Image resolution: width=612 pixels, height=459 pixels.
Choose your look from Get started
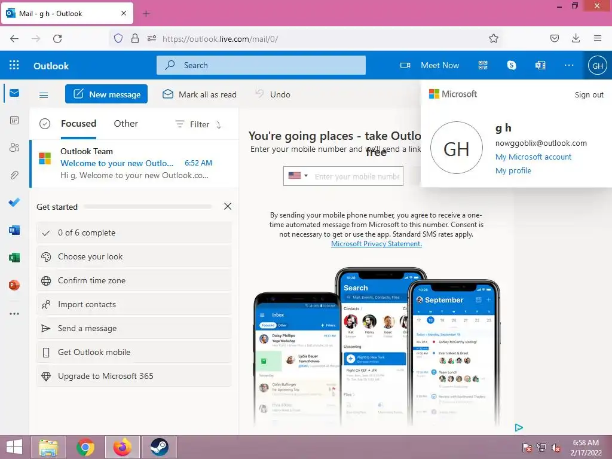pos(134,256)
